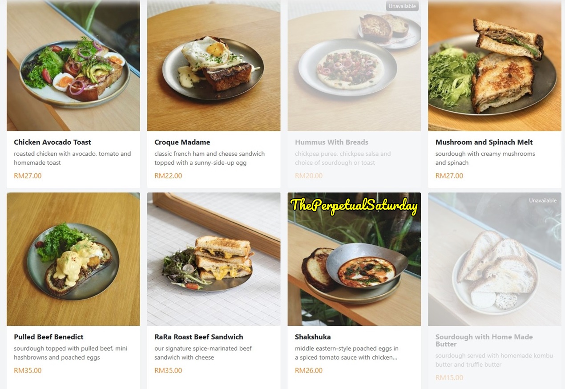Choose the Pulled Beef Benedict title
Viewport: 565px width, 389px height.
click(x=48, y=337)
